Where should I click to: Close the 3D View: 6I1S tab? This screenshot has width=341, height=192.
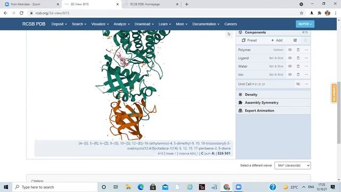click(x=117, y=4)
